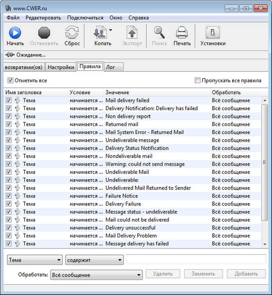Image resolution: width=272 pixels, height=295 pixels.
Task: Click the rule value text field
Action: 196,259
